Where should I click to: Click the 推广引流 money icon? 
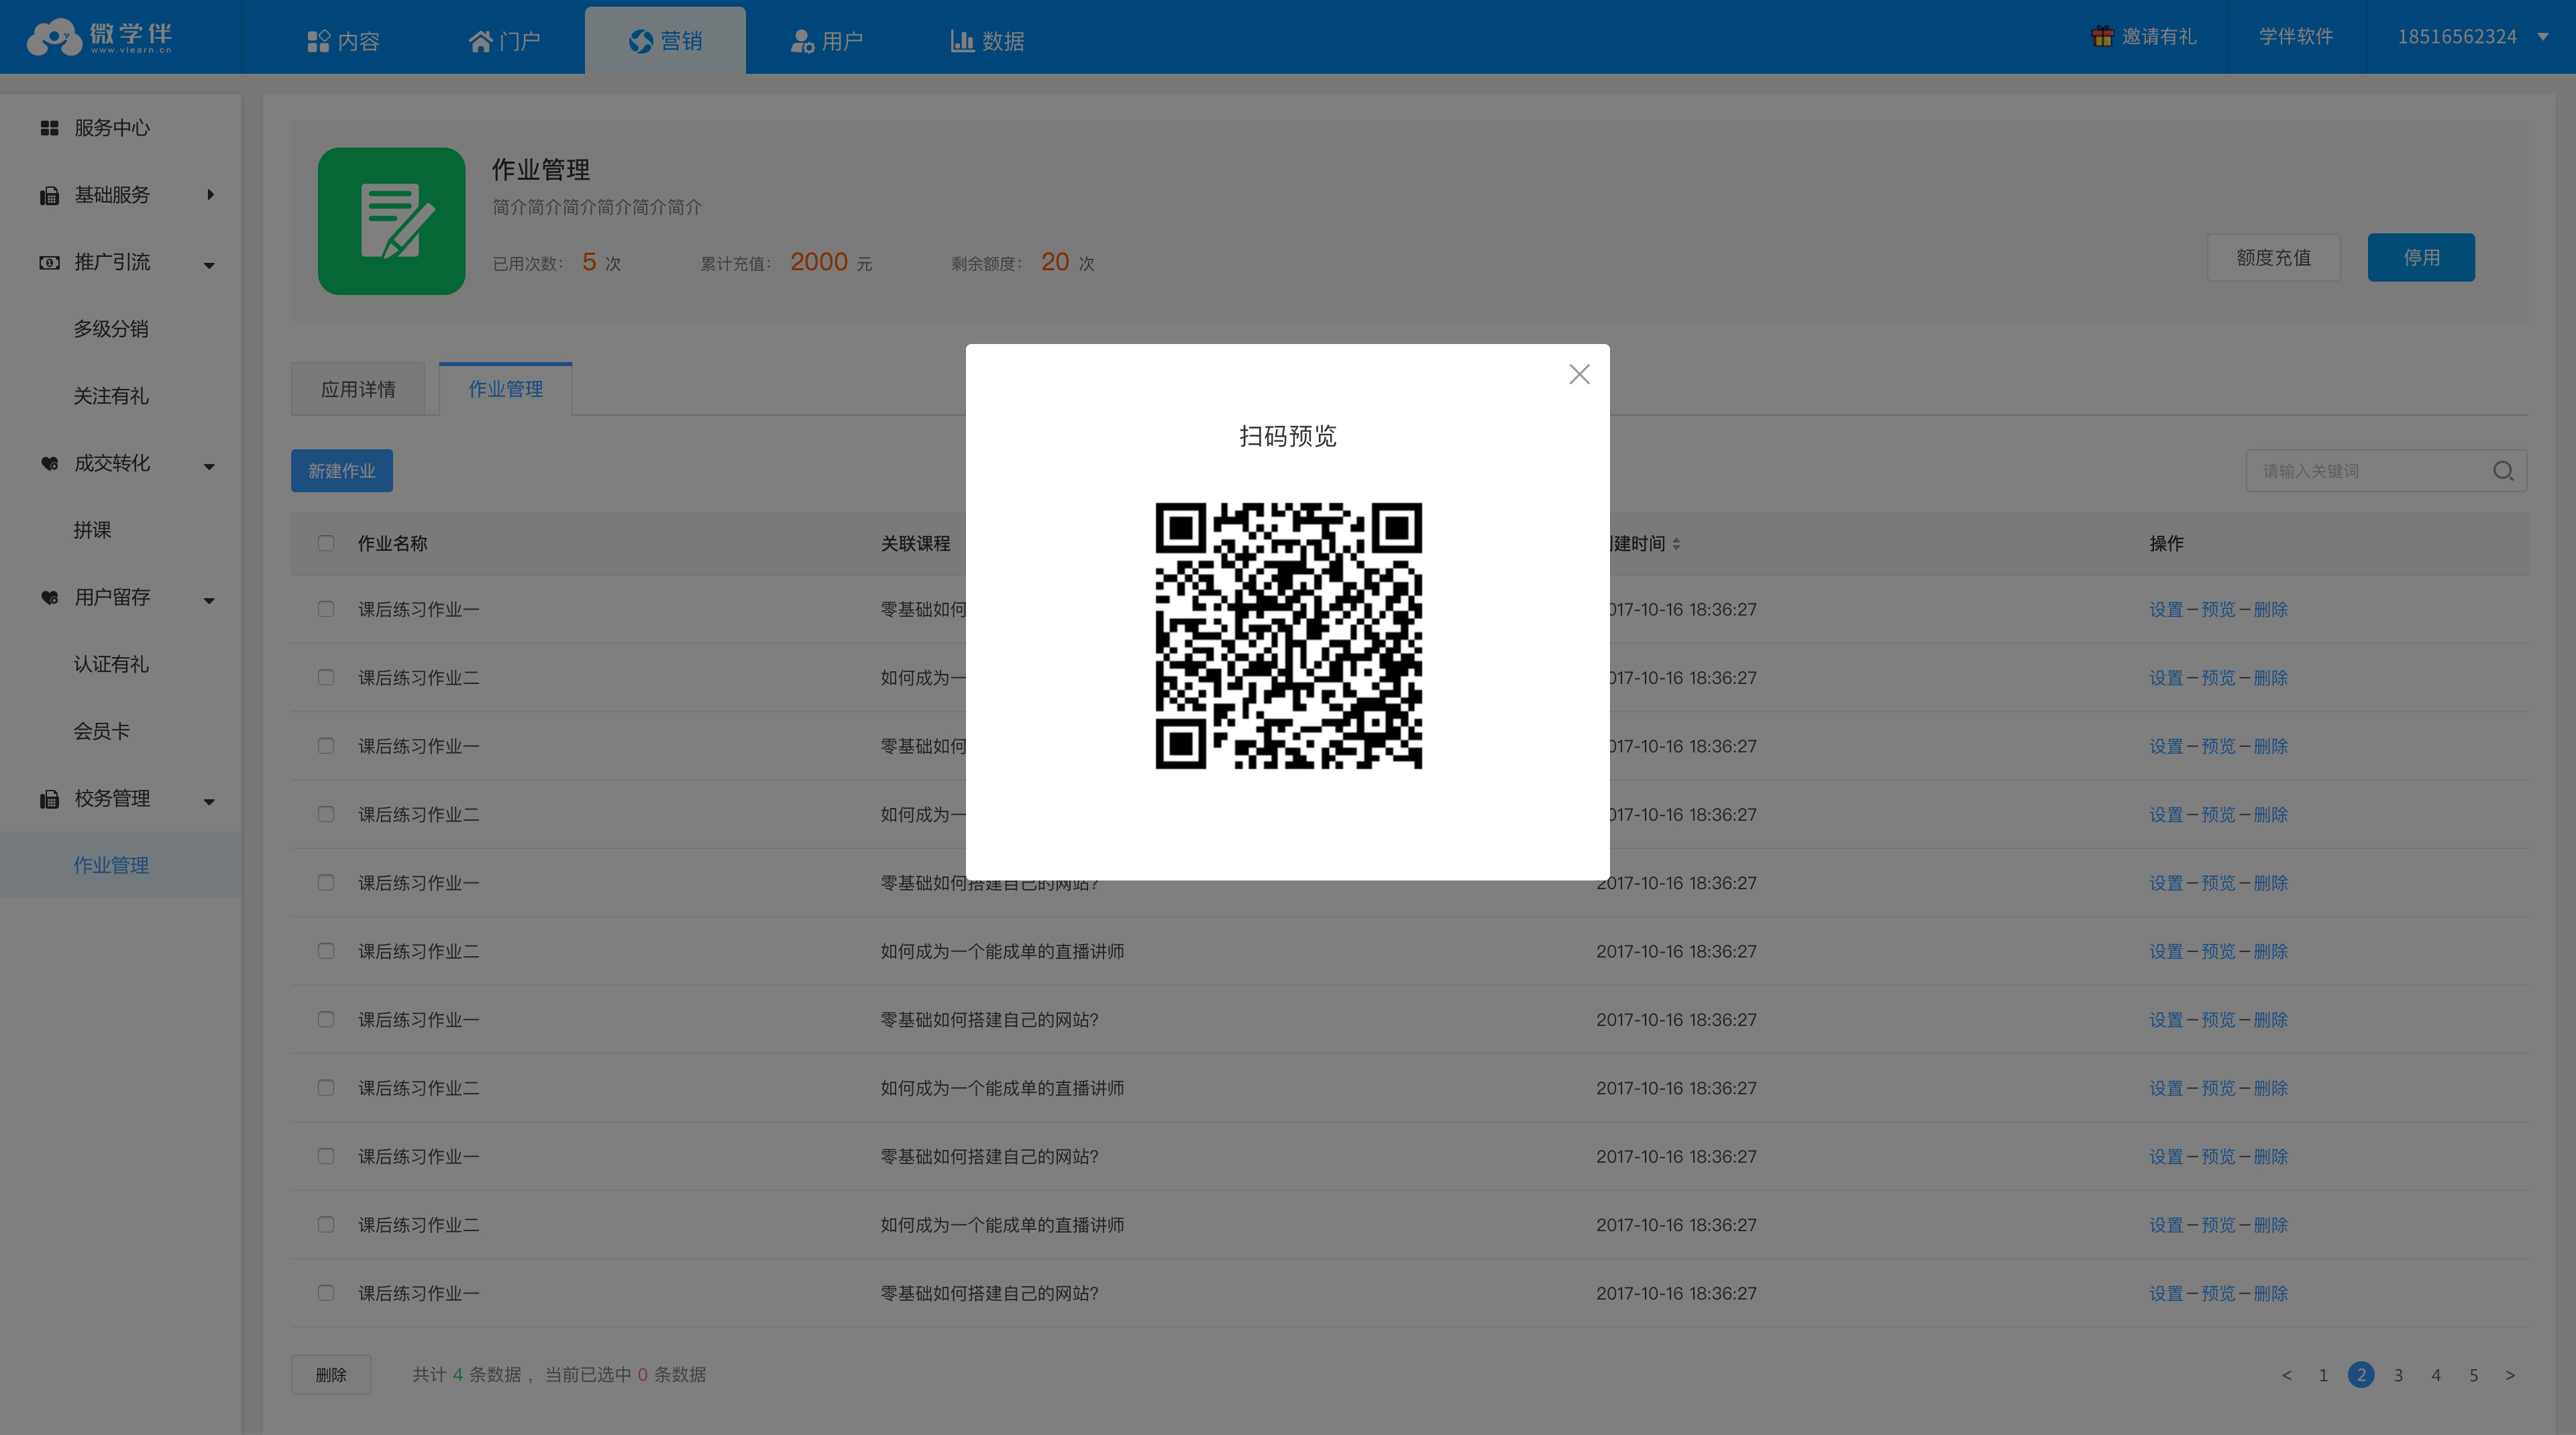tap(49, 262)
